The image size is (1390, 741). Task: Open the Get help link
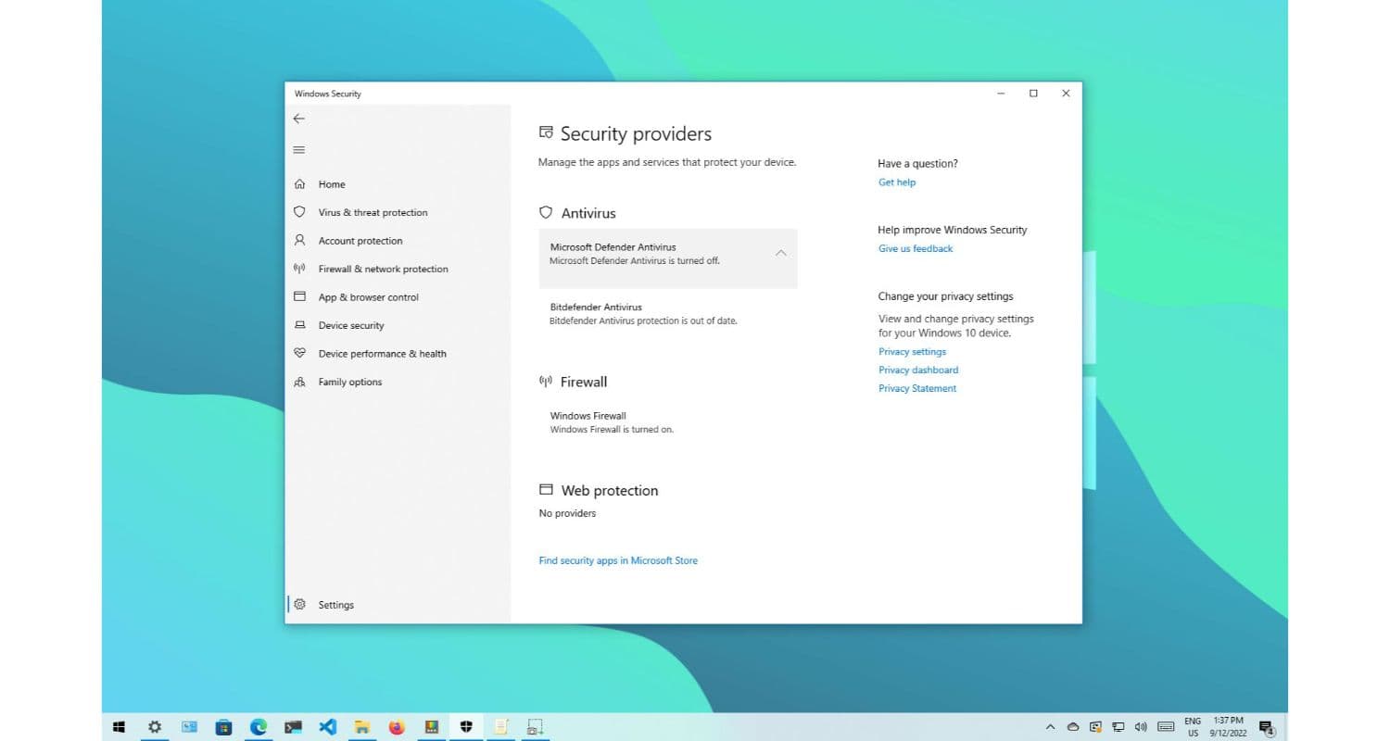pos(897,182)
